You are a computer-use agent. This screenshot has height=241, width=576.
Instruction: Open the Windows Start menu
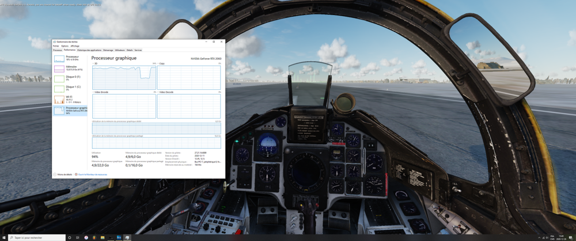pyautogui.click(x=4, y=238)
